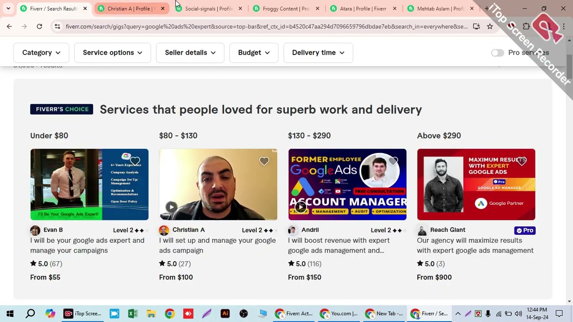Open the notifications center icon
The height and width of the screenshot is (322, 573).
559,314
